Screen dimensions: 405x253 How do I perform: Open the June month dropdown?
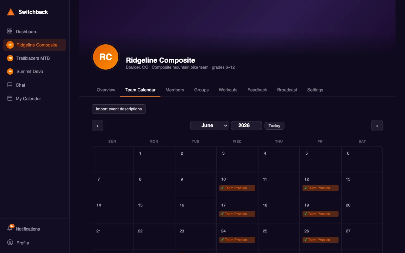pyautogui.click(x=209, y=126)
